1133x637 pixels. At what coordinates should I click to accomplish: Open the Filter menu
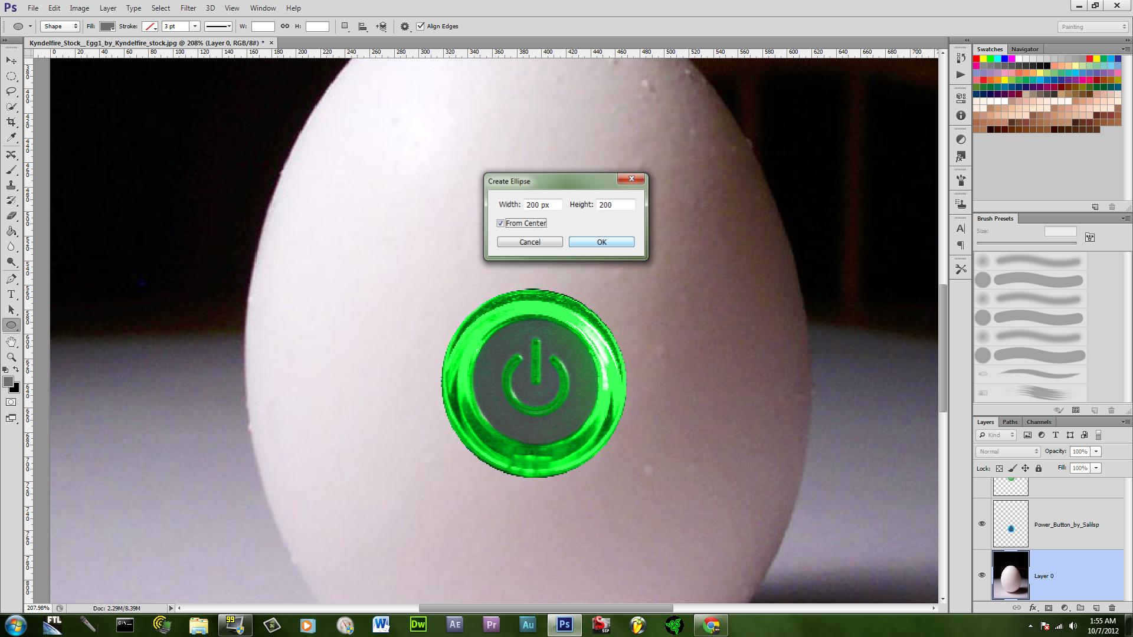[188, 8]
